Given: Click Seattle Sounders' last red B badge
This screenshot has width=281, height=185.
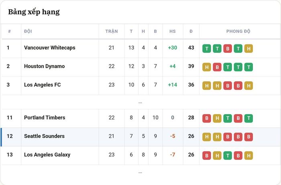Looking at the screenshot, I should [248, 137].
